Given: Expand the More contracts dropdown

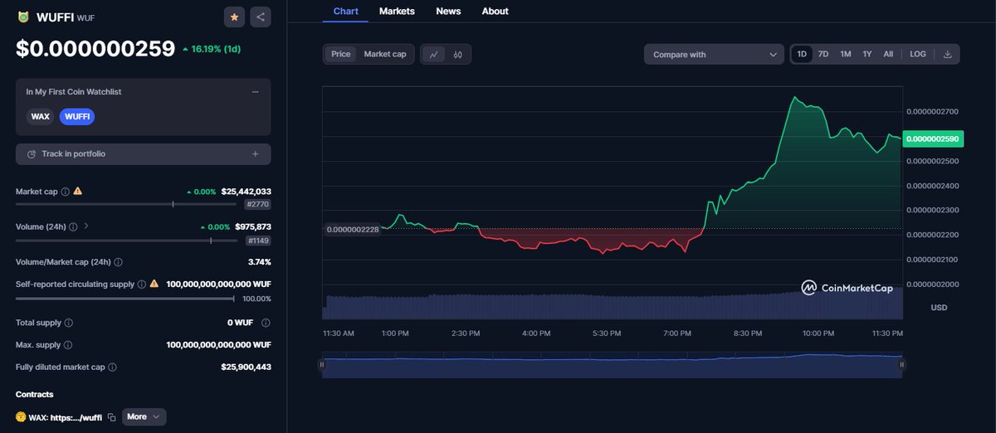Looking at the screenshot, I should [144, 416].
